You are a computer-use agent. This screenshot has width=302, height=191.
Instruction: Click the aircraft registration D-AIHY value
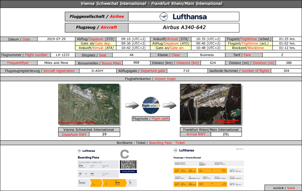pyautogui.click(x=97, y=71)
